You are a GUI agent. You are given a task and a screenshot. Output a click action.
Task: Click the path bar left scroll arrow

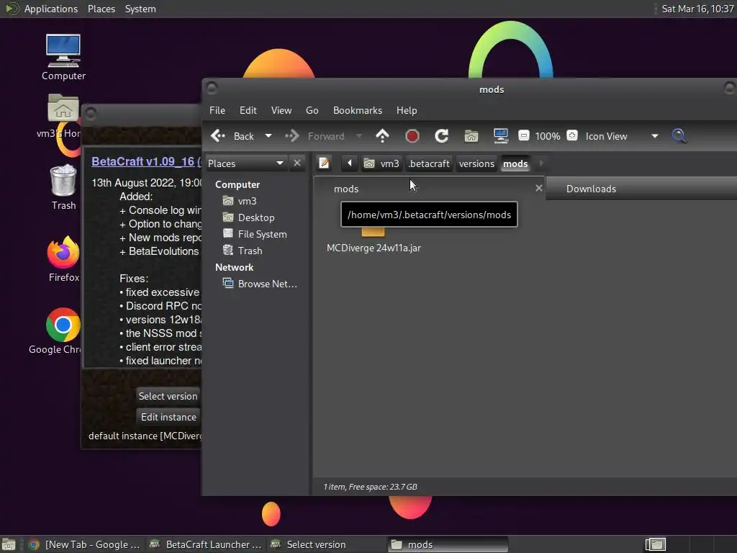349,163
